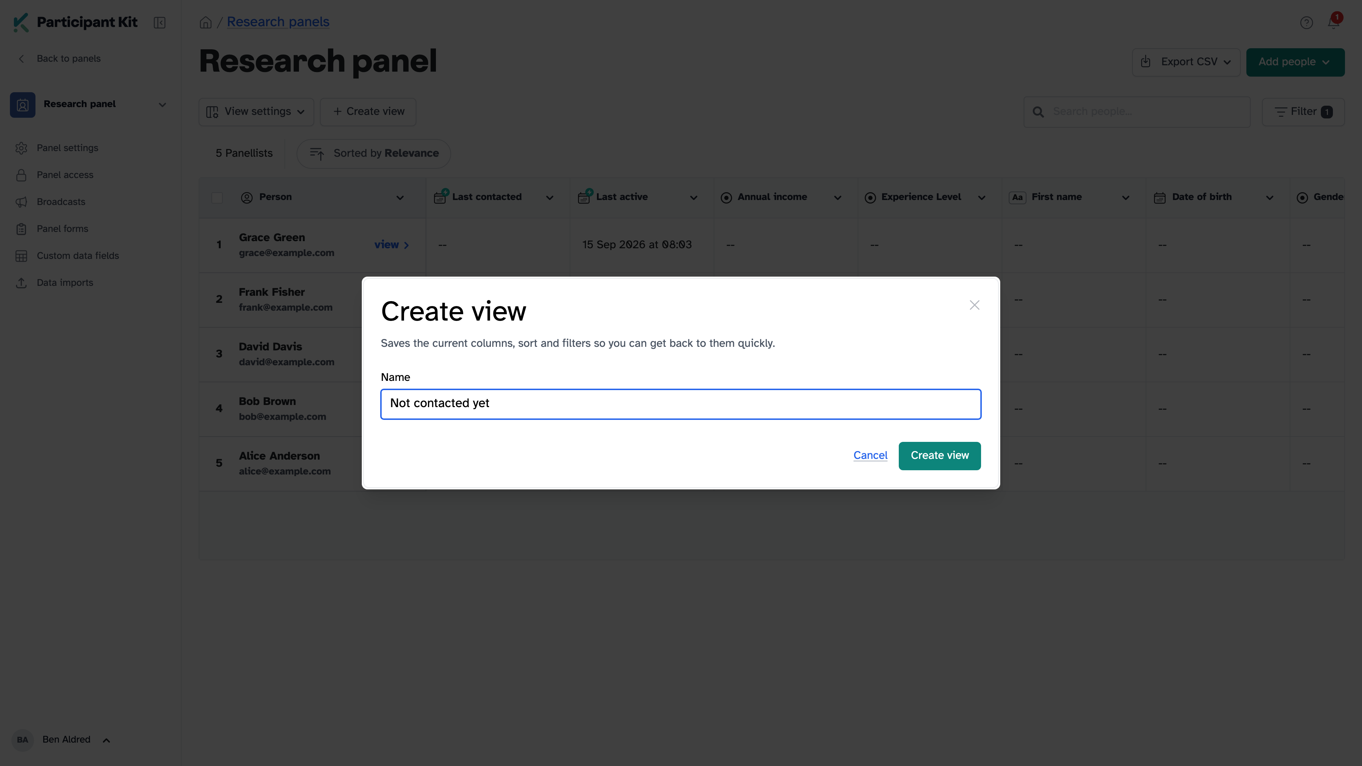The height and width of the screenshot is (766, 1362).
Task: Click the Last active calendar icon
Action: [585, 197]
